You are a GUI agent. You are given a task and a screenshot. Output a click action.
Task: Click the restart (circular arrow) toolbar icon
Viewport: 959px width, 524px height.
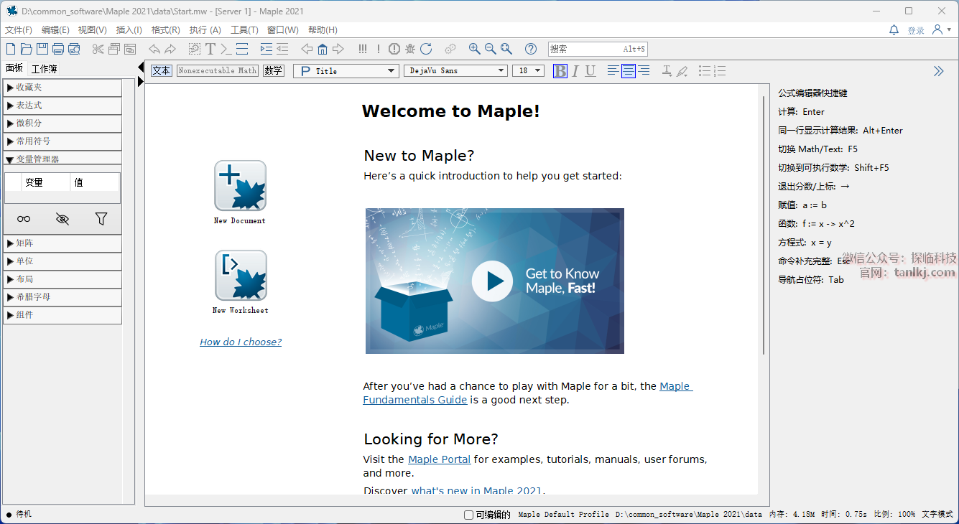click(x=426, y=49)
